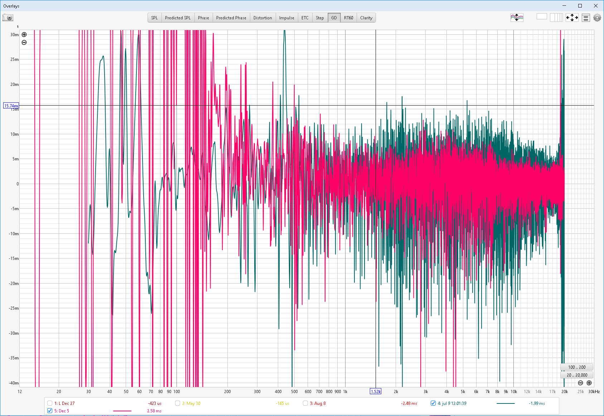This screenshot has height=416, width=604.
Task: Zoom in the vertical axis with plus icon
Action: tap(24, 35)
